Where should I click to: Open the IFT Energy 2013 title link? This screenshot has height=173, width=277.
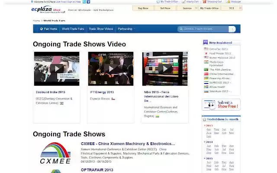pos(102,92)
